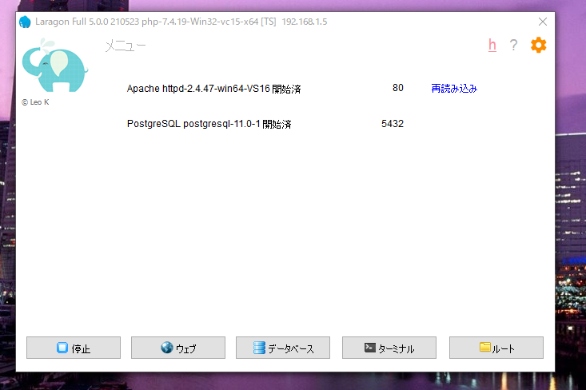Click the © Leo K credit text
This screenshot has width=586, height=390.
[35, 102]
